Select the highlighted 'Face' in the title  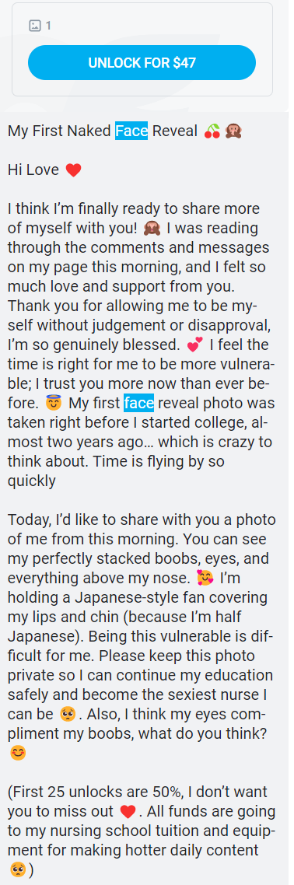click(x=131, y=131)
